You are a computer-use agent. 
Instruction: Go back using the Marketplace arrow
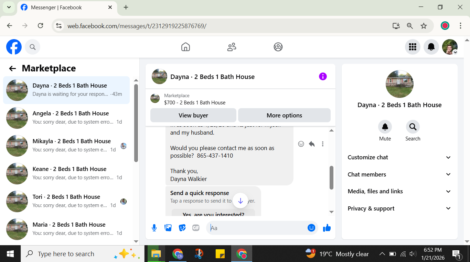13,68
